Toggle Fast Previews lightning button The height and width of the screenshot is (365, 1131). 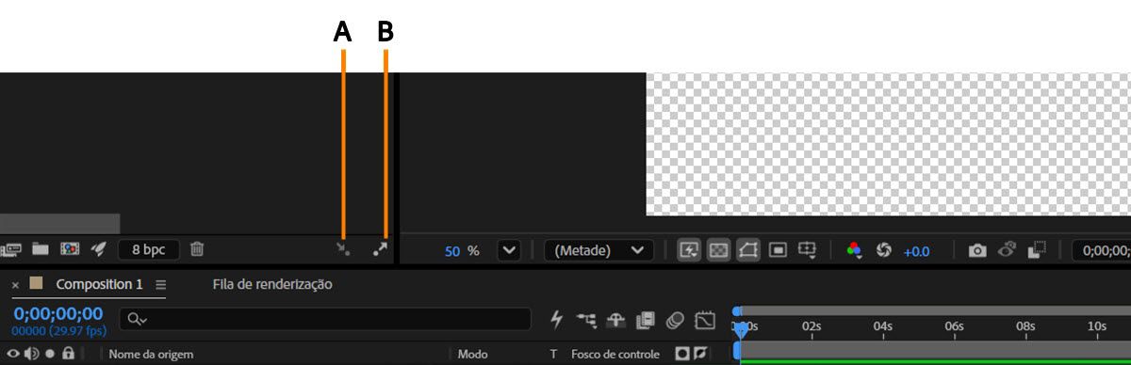click(x=689, y=250)
